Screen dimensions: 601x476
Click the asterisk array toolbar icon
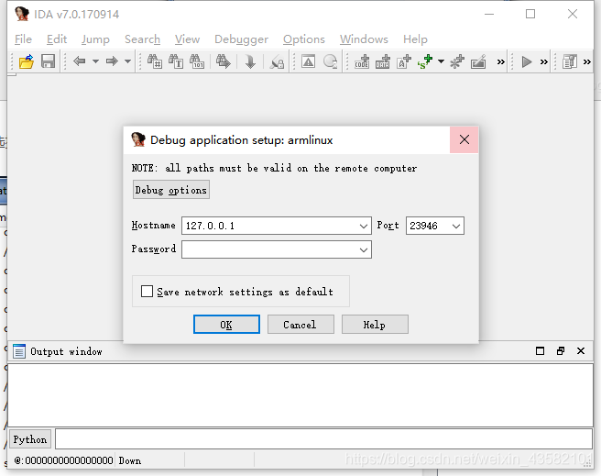457,61
